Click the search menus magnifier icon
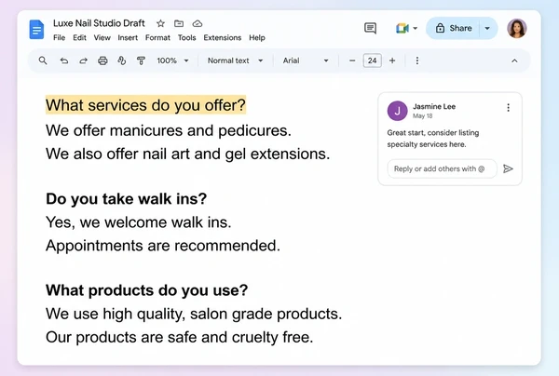The height and width of the screenshot is (376, 559). point(43,60)
